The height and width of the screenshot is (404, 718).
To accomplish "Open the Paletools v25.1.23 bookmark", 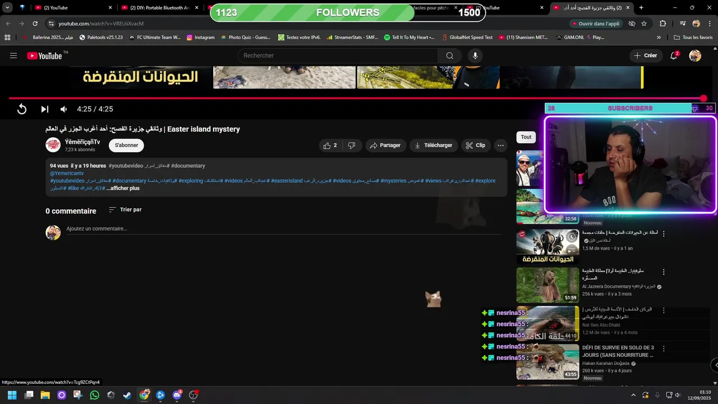I will point(101,38).
